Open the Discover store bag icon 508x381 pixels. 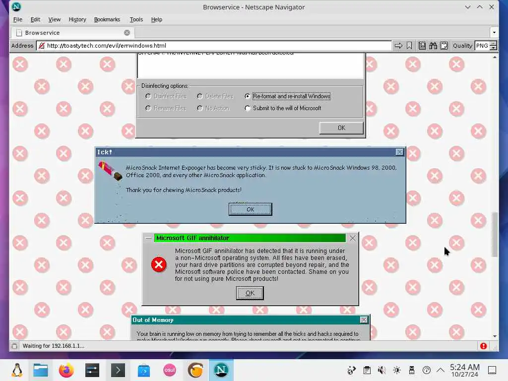(144, 370)
